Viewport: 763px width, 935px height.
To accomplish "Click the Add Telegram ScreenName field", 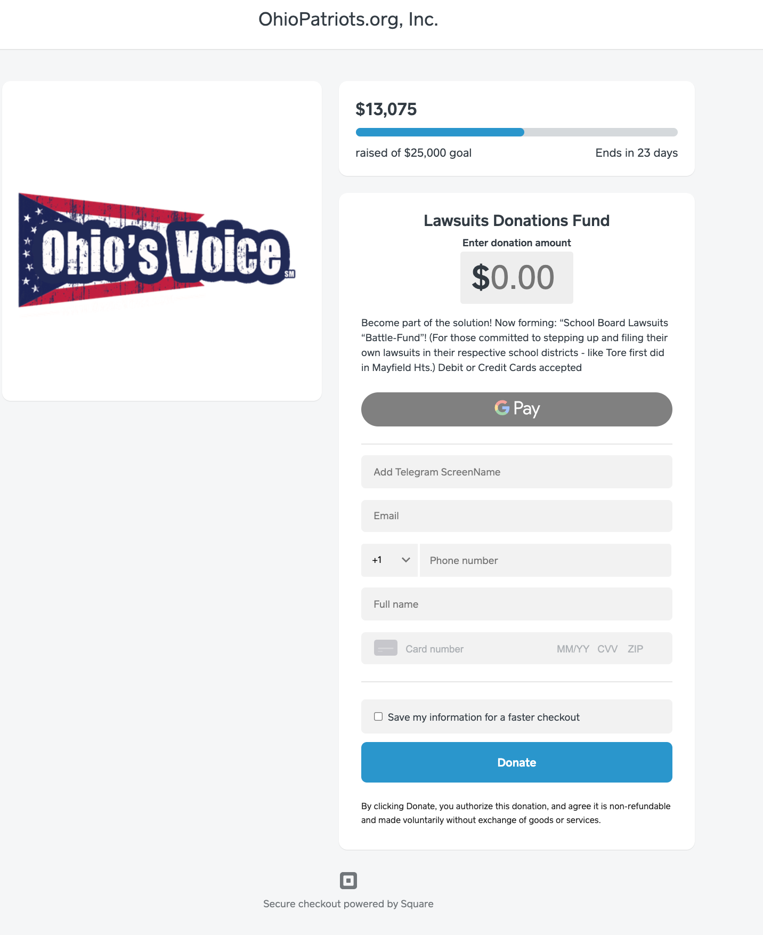I will (516, 472).
